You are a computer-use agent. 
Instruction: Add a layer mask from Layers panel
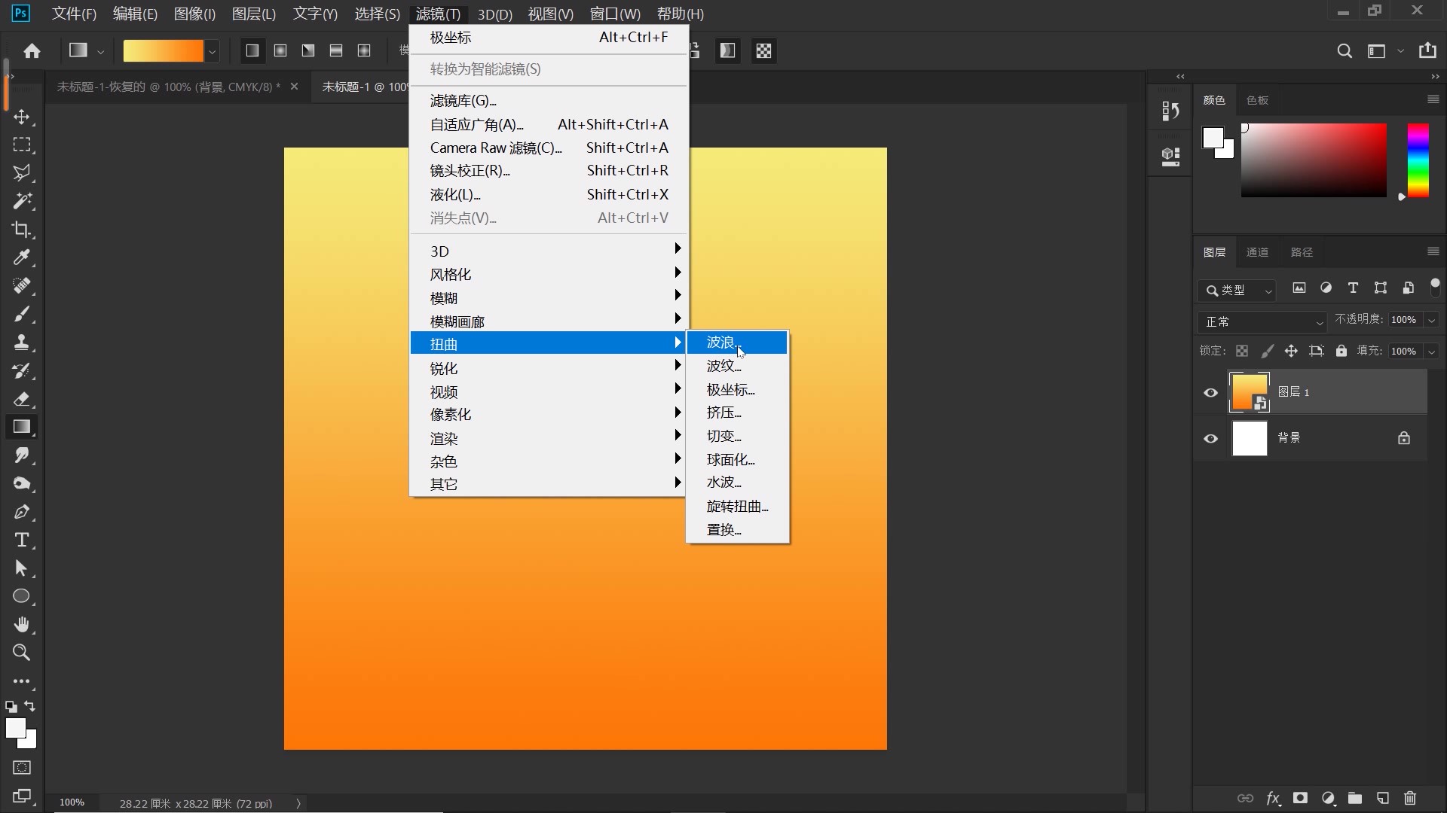(1300, 798)
